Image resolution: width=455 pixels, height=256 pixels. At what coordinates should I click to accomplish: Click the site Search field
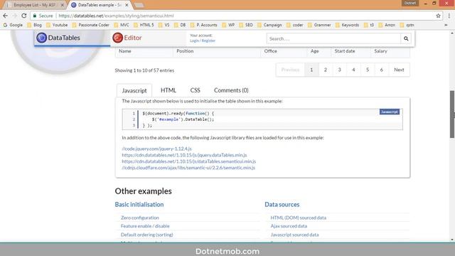(x=333, y=38)
